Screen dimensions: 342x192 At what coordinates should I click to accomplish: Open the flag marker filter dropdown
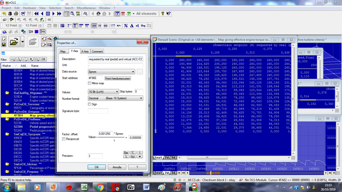[31, 59]
